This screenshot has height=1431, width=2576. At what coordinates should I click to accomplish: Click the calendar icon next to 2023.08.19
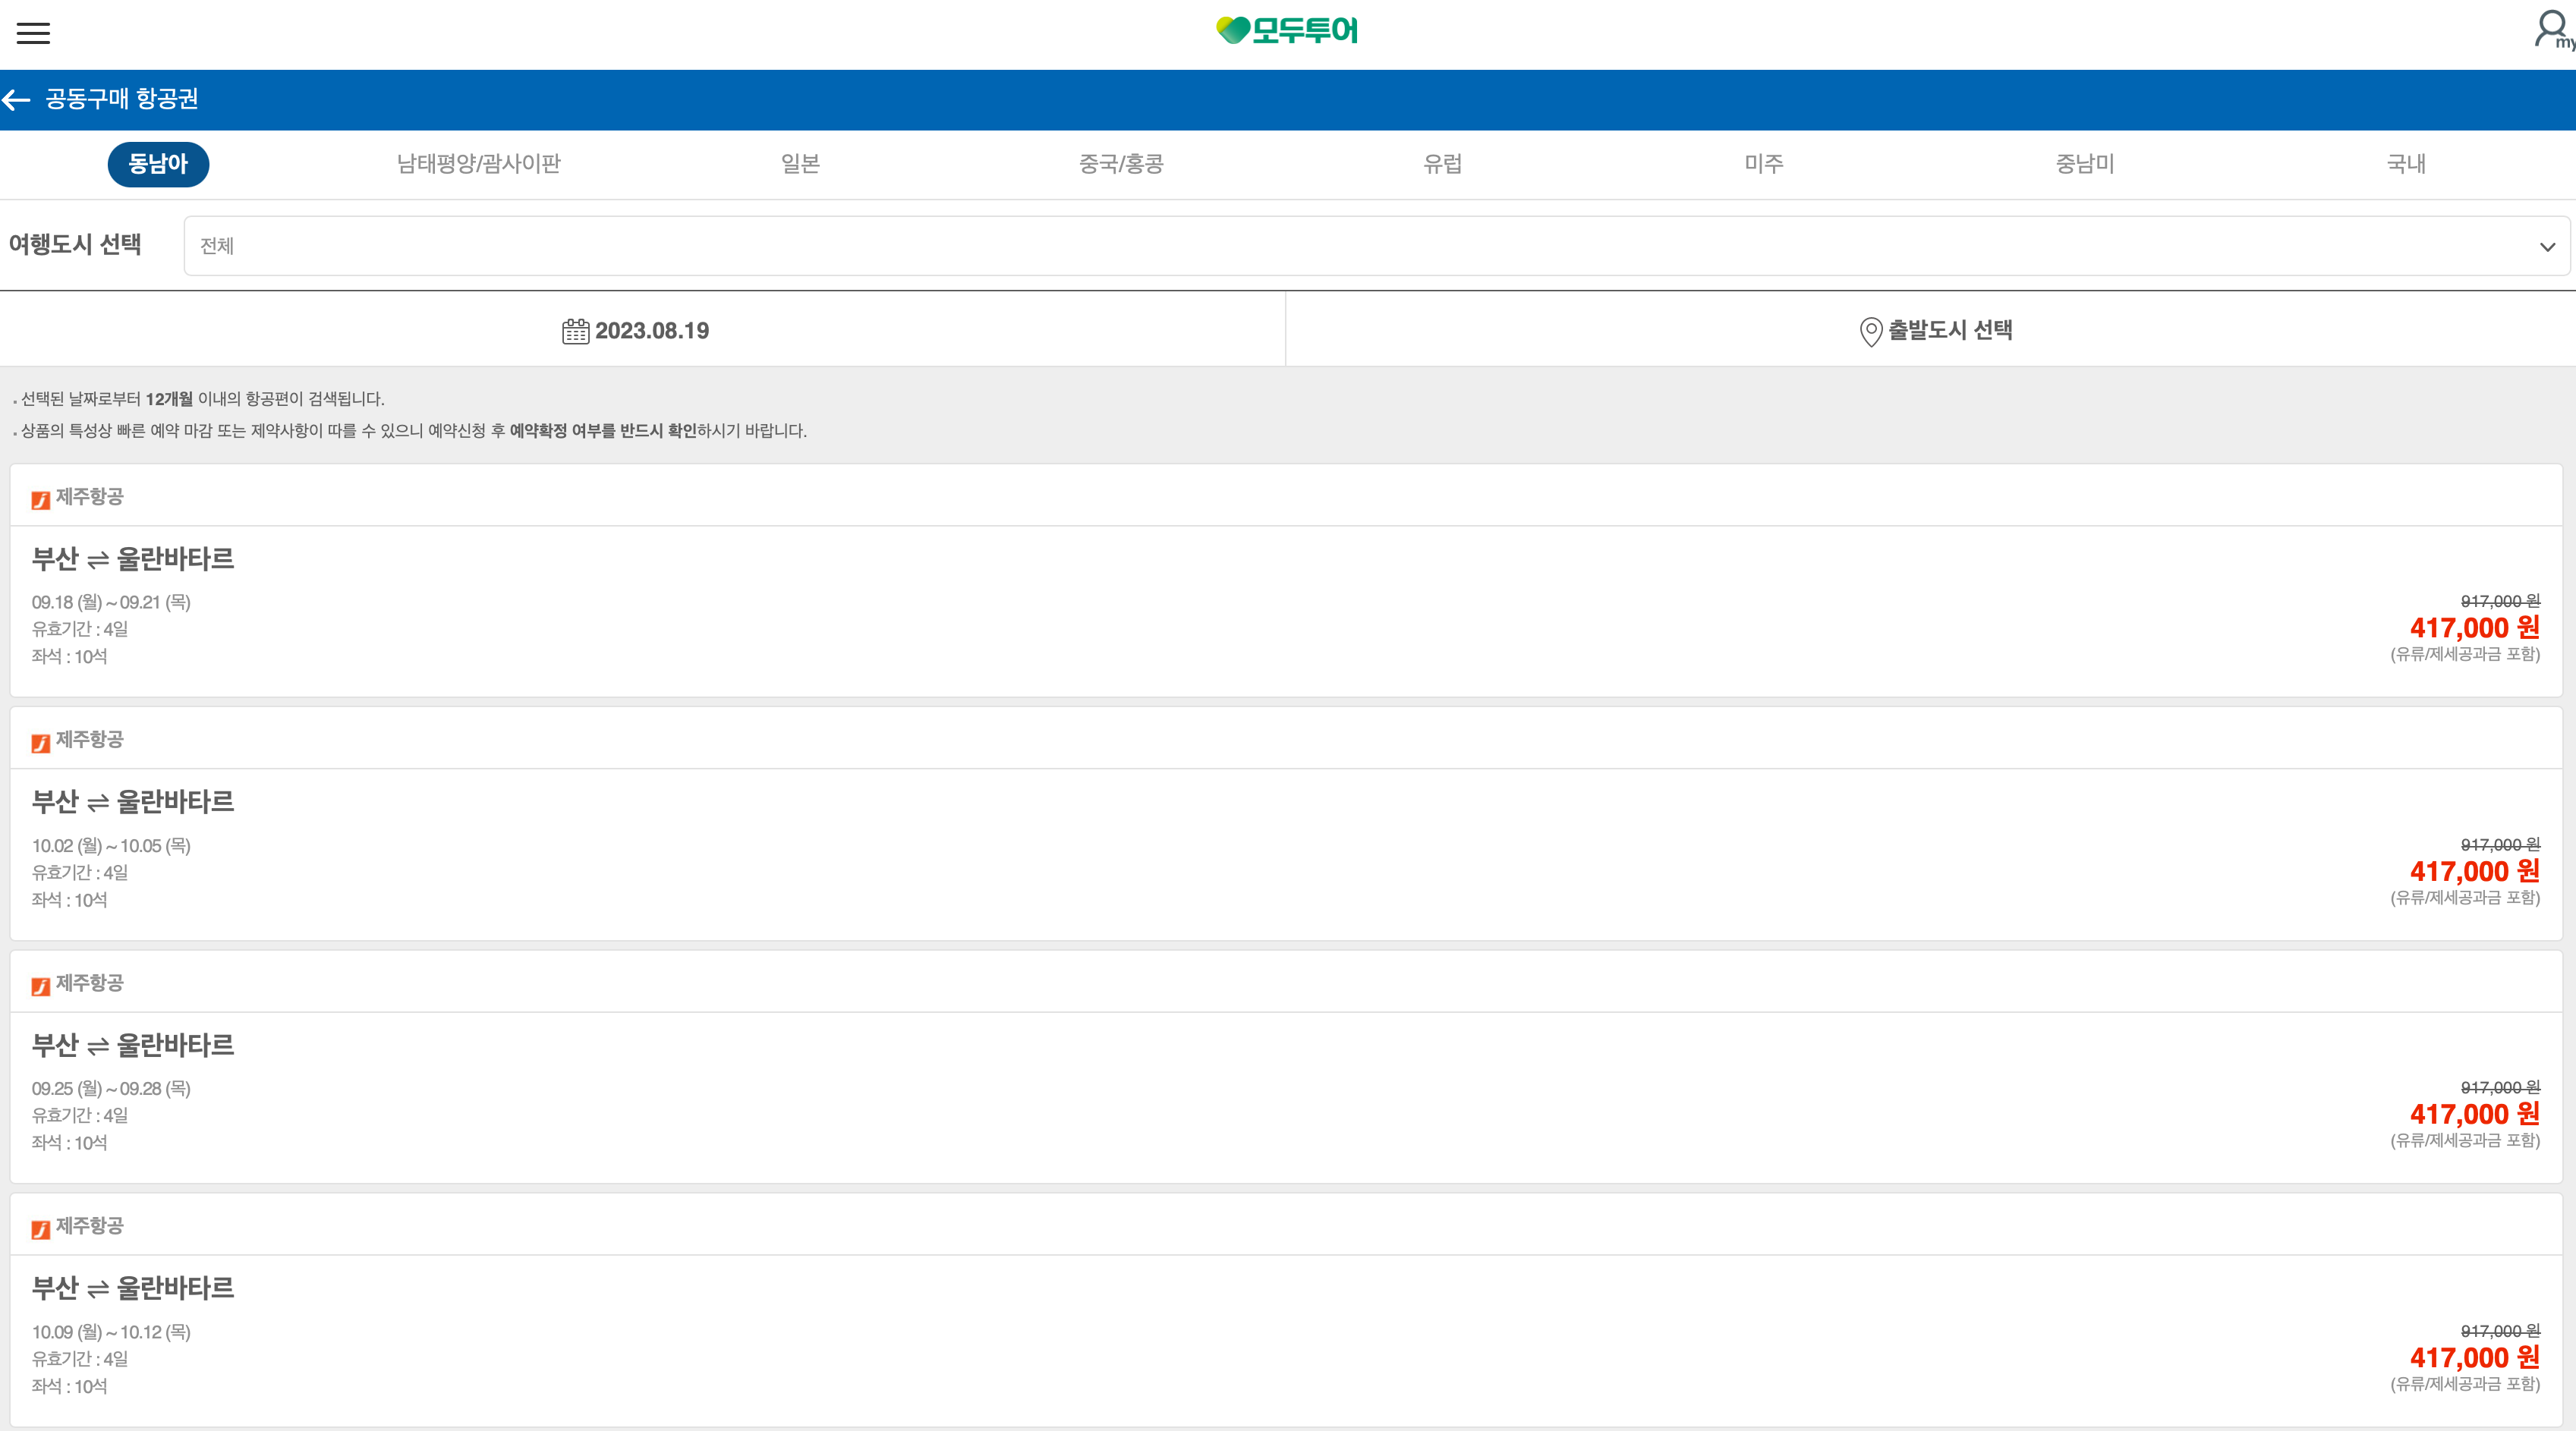click(575, 331)
